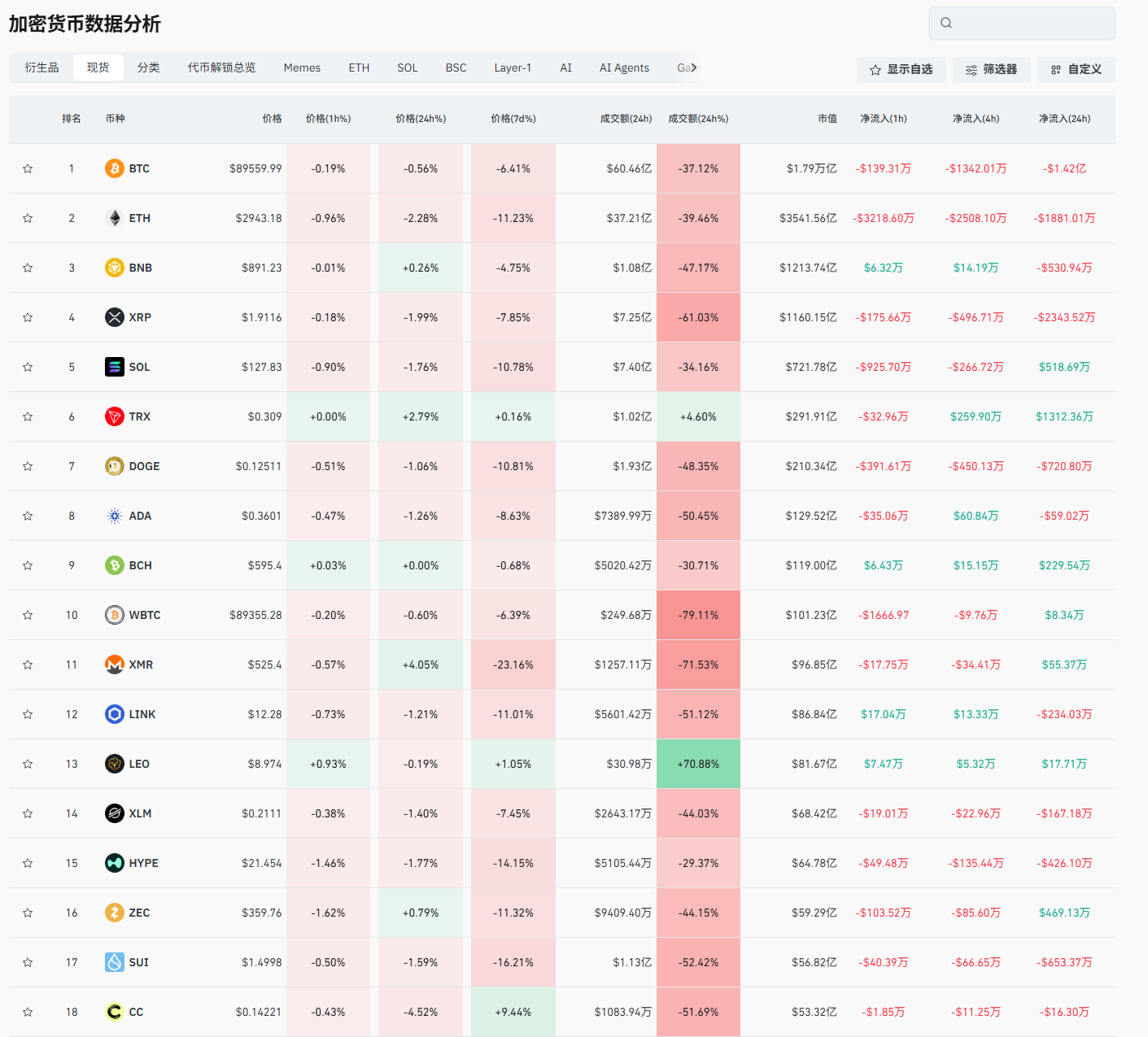Screen dimensions: 1148x1037
Task: Click the Dogecoin DOGE icon
Action: click(115, 466)
